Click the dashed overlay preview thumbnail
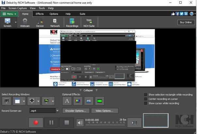The height and width of the screenshot is (134, 197). [156, 120]
